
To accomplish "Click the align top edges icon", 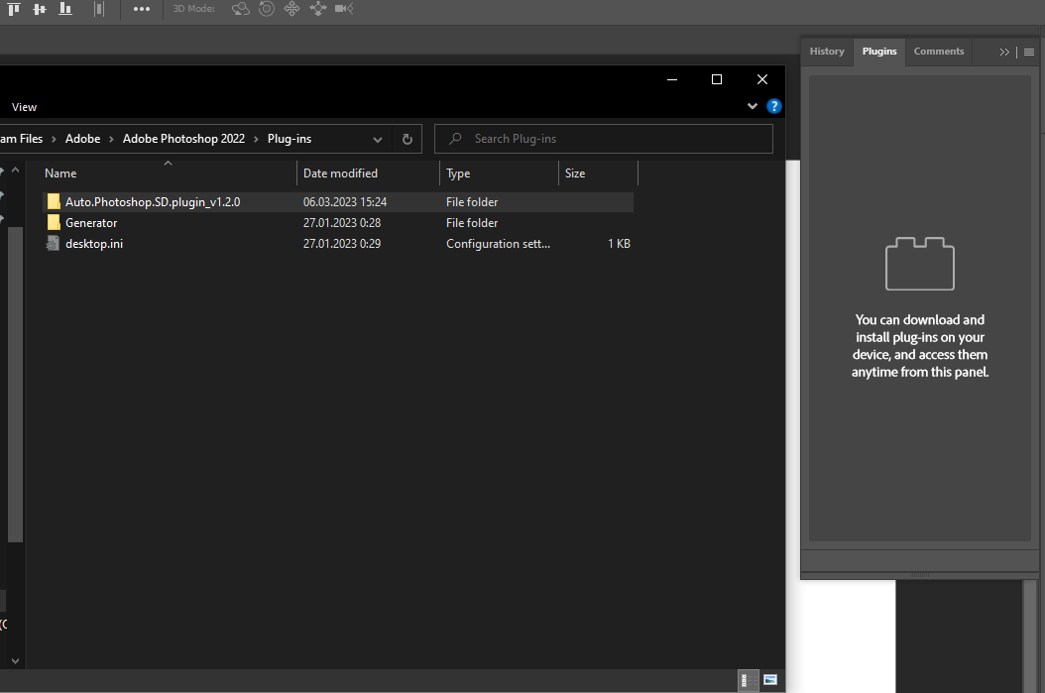I will tap(14, 9).
